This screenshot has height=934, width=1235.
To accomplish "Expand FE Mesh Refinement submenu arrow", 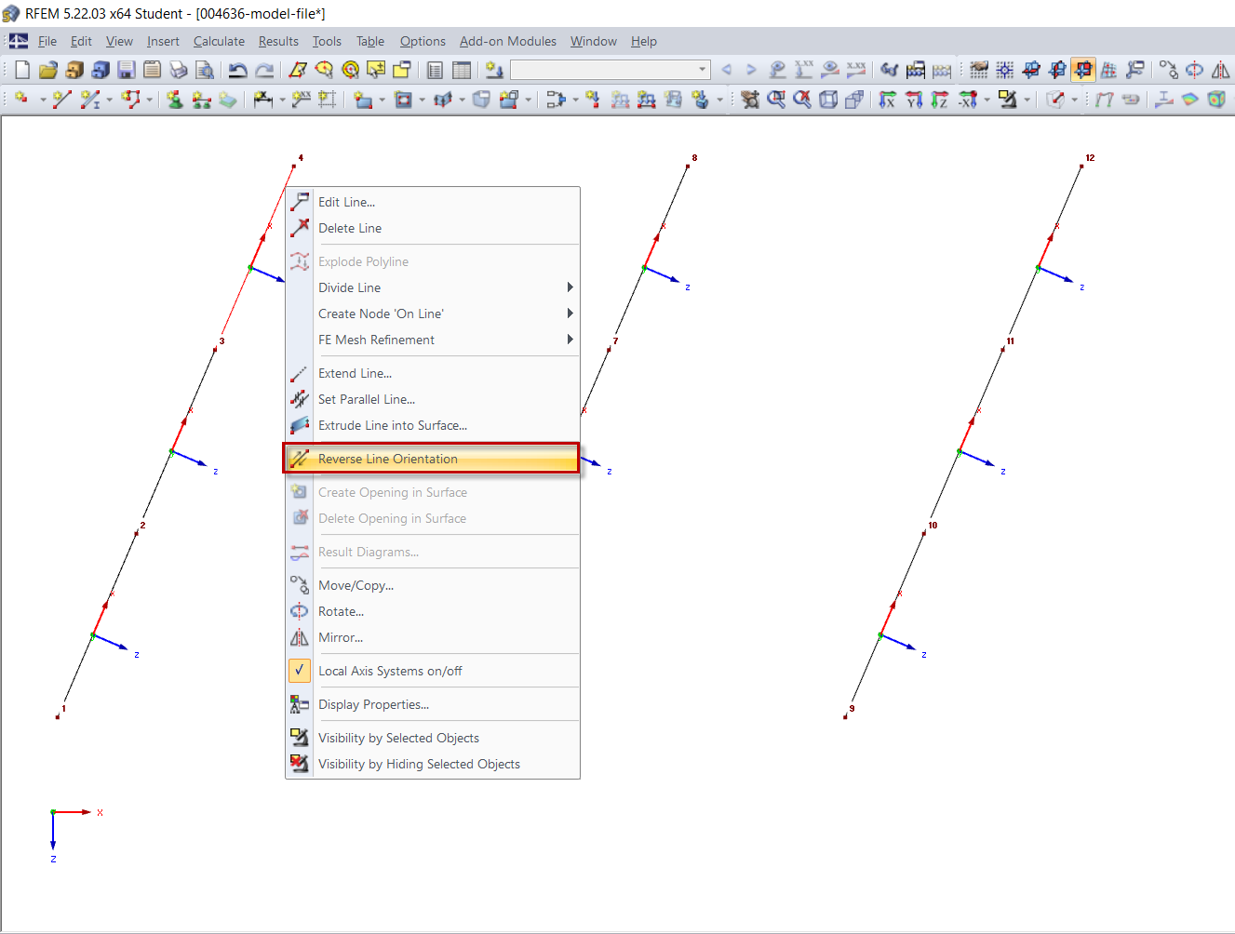I will click(570, 340).
